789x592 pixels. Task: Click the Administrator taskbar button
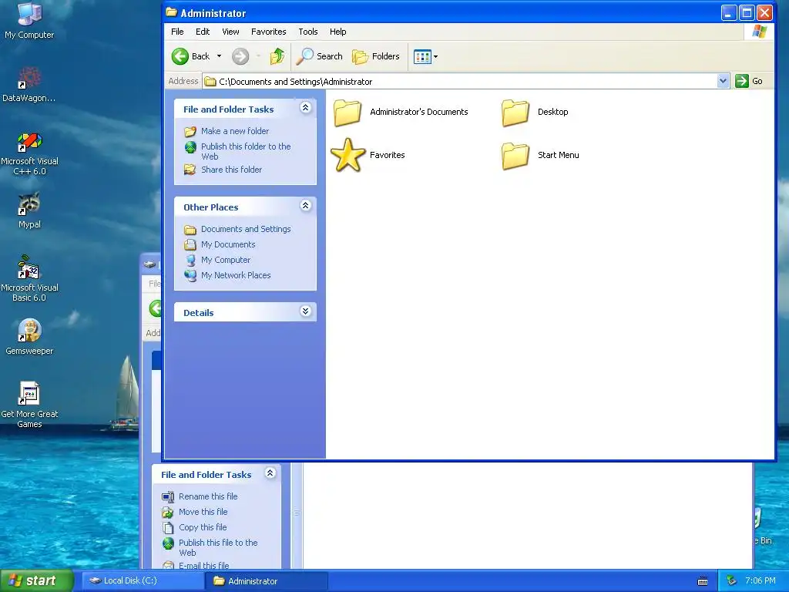267,580
